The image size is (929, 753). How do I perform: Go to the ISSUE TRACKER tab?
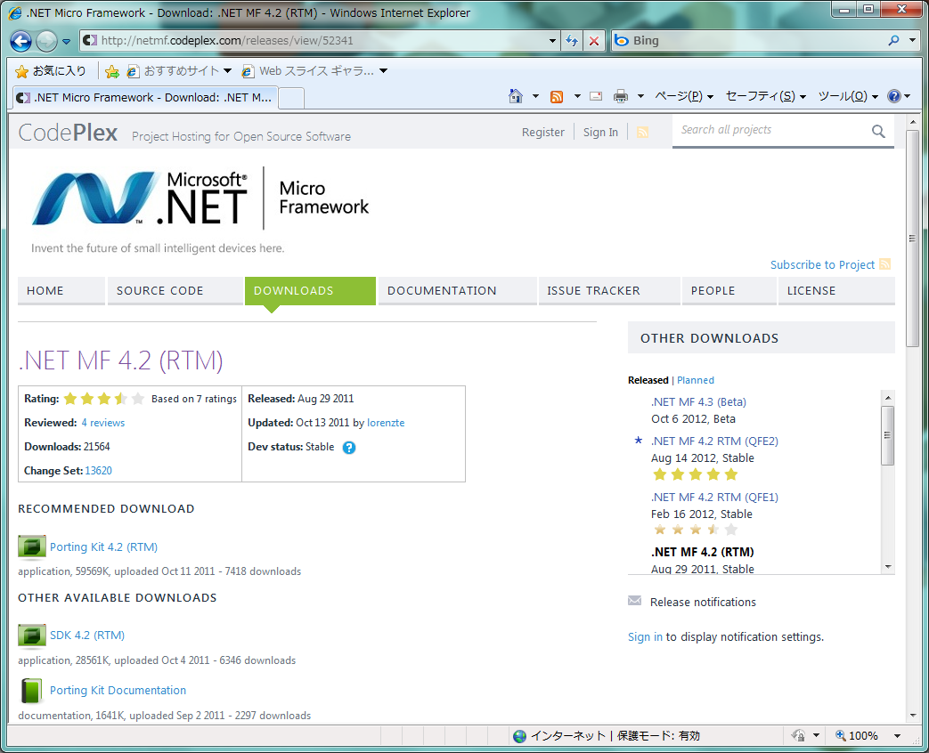coord(593,291)
